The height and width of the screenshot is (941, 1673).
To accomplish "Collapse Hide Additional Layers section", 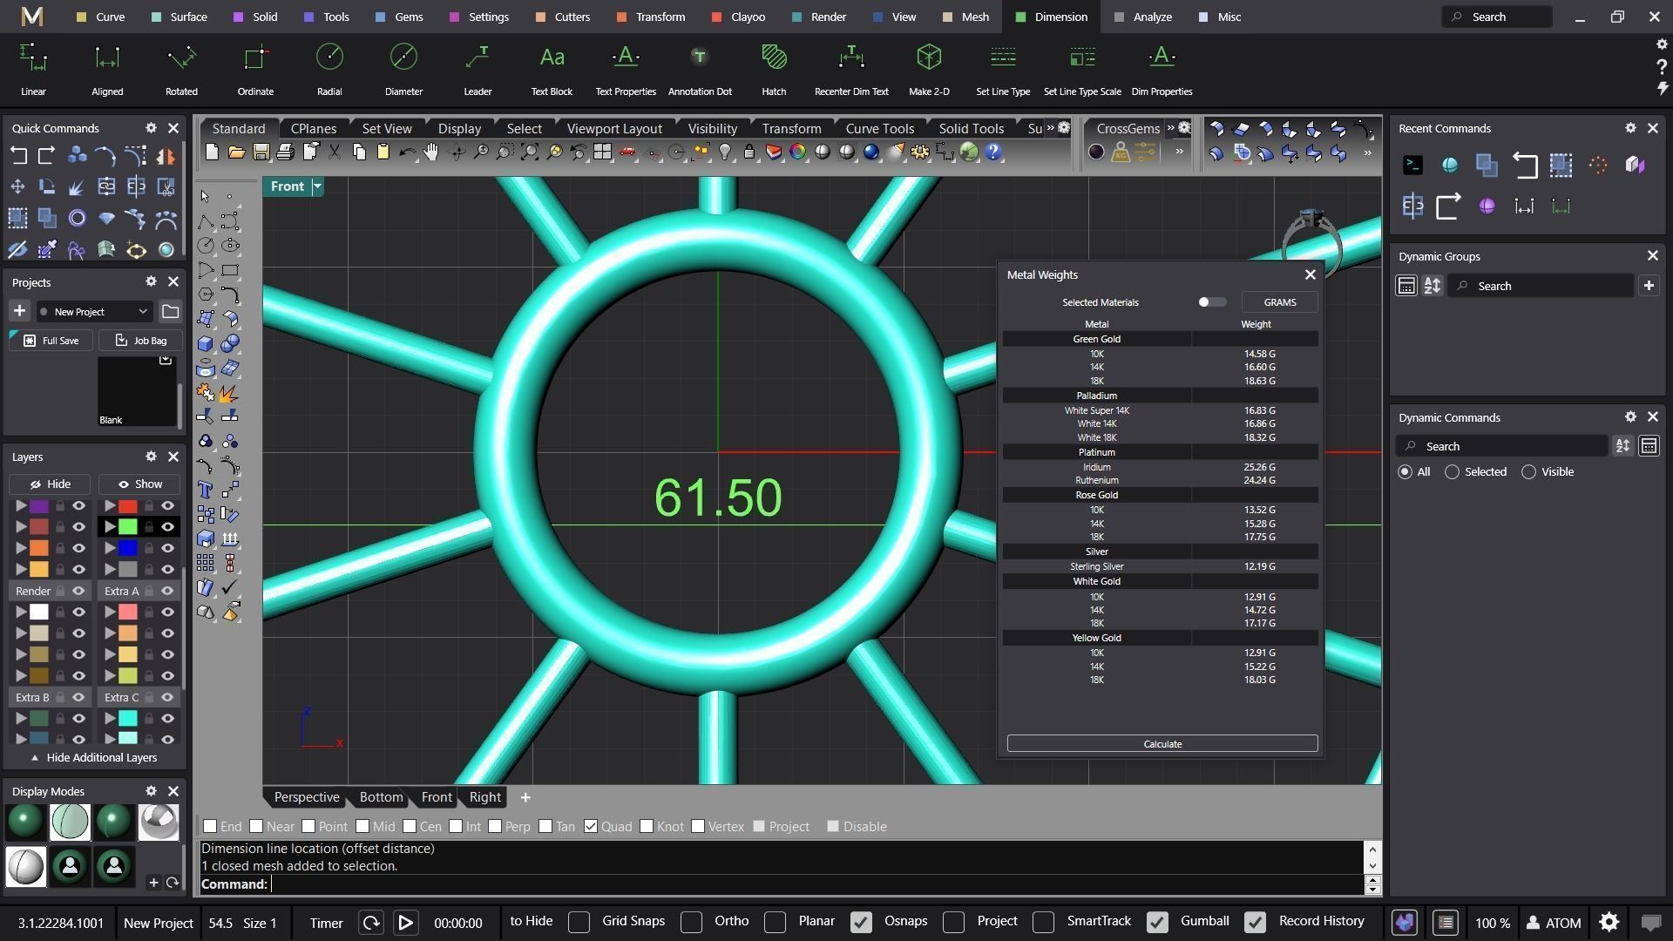I will pyautogui.click(x=94, y=758).
